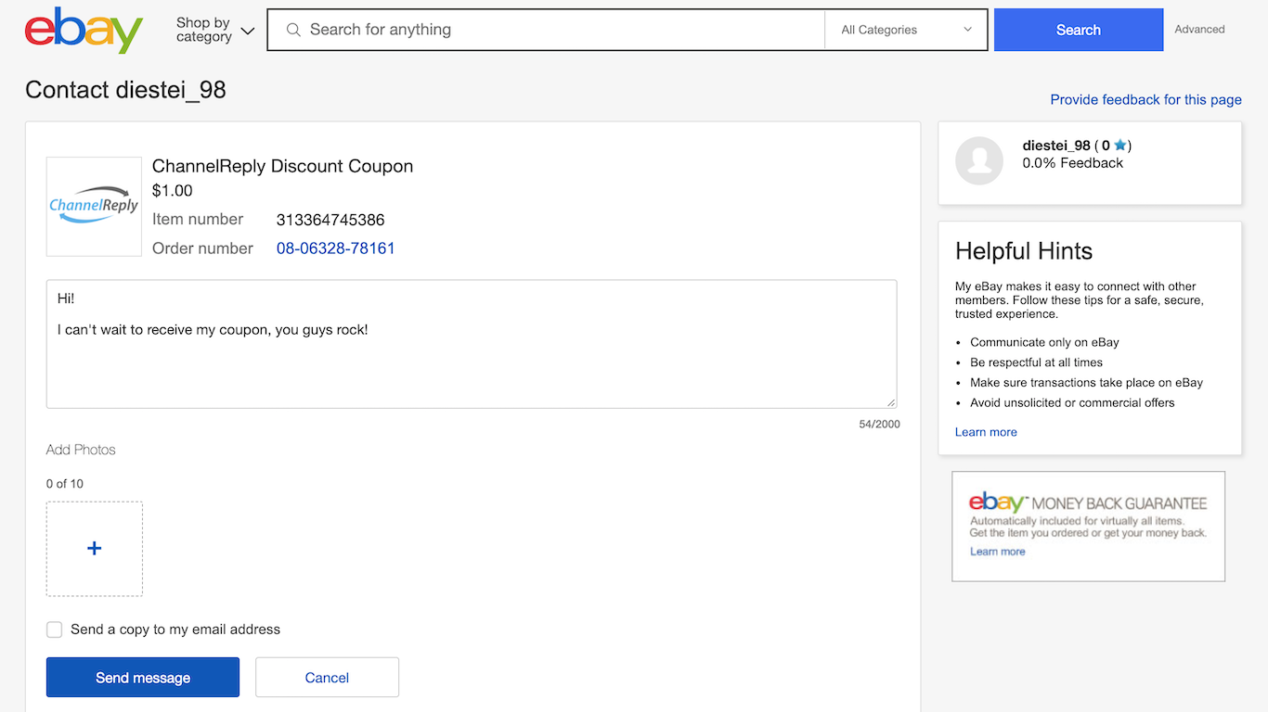Click the blue Search button
Viewport: 1268px width, 712px height.
(1079, 30)
